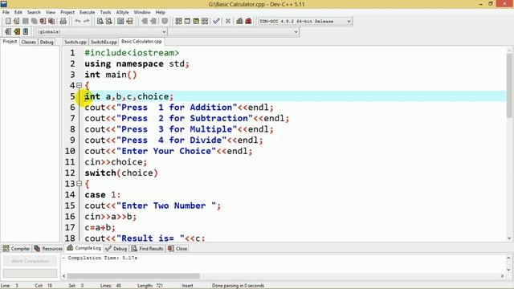514x289 pixels.
Task: Click the Save file toolbar icon
Action: point(25,21)
